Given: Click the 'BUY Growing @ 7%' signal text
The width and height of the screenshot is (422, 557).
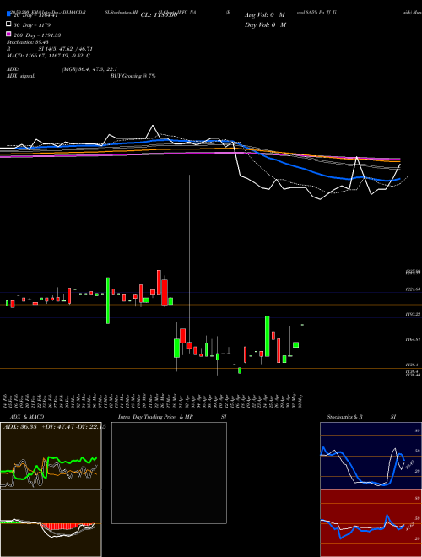Looking at the screenshot, I should pos(133,76).
